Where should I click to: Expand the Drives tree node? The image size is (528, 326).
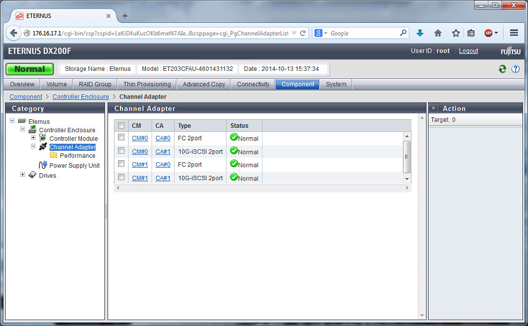22,174
